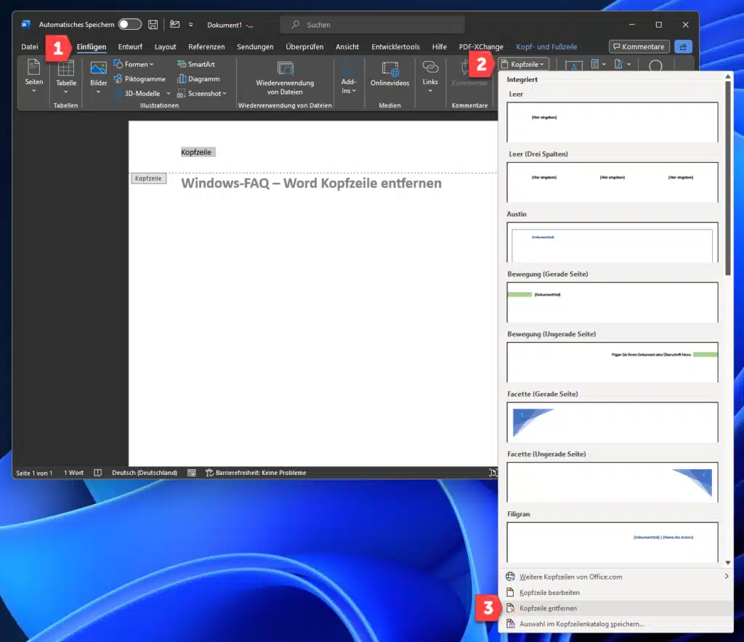
Task: Click the Word app icon in title bar
Action: pyautogui.click(x=25, y=24)
